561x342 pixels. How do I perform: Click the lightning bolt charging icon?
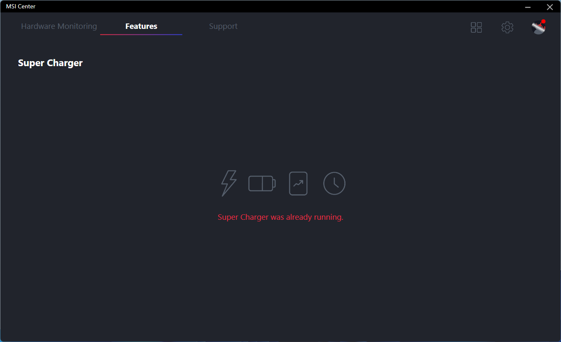229,183
